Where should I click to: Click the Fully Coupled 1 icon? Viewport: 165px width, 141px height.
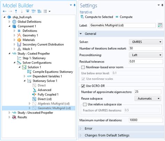(x=34, y=95)
